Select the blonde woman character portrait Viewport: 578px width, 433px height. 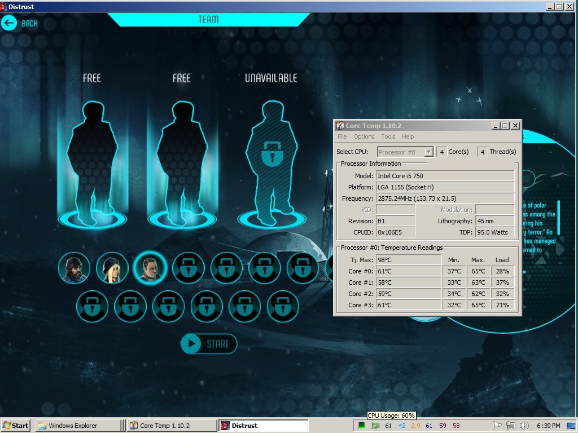(112, 268)
